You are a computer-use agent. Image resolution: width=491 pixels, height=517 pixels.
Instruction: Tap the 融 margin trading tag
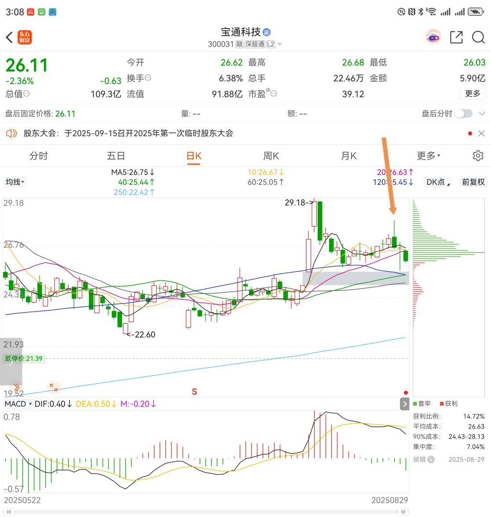point(239,44)
